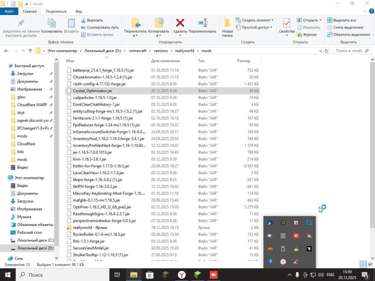Open Windows Security shield tray icon

tap(296, 223)
